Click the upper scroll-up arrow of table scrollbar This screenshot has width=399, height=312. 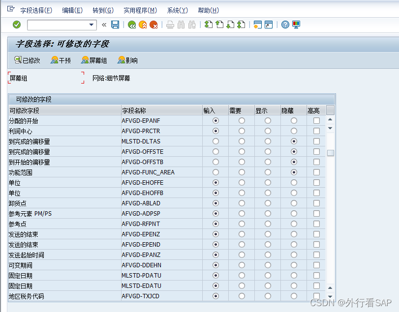(330, 119)
